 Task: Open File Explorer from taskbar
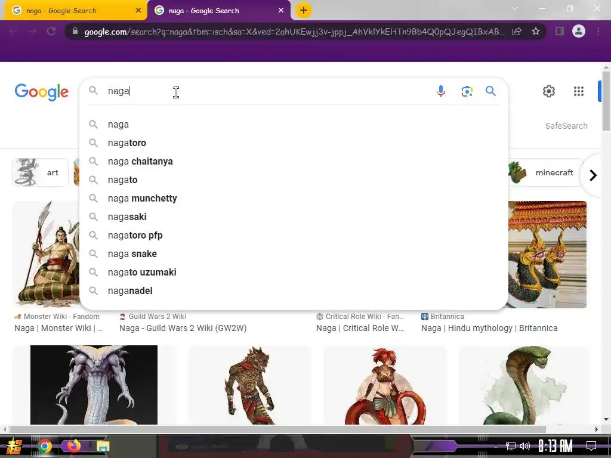click(x=103, y=446)
